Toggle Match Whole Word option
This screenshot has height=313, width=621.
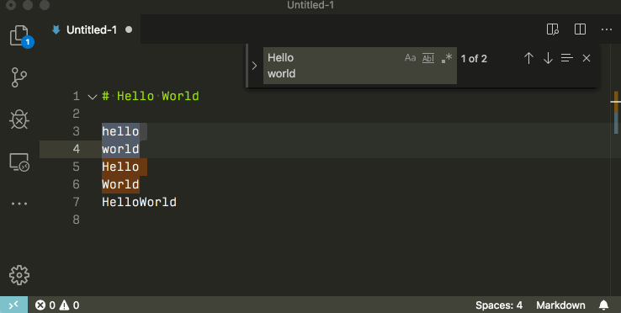pyautogui.click(x=428, y=58)
